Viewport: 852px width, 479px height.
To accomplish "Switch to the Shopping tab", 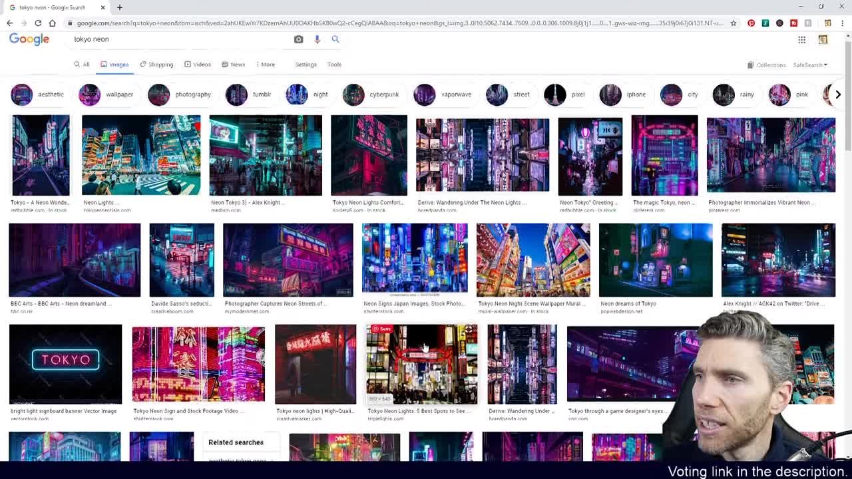I will click(156, 65).
